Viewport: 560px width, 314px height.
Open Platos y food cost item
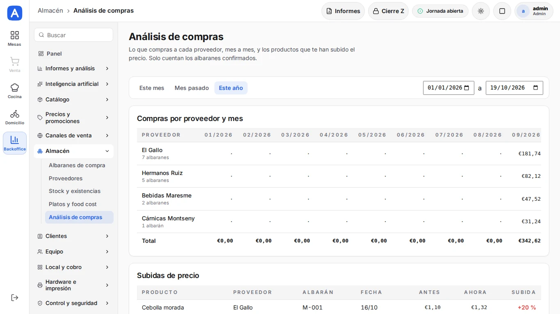pyautogui.click(x=79, y=204)
